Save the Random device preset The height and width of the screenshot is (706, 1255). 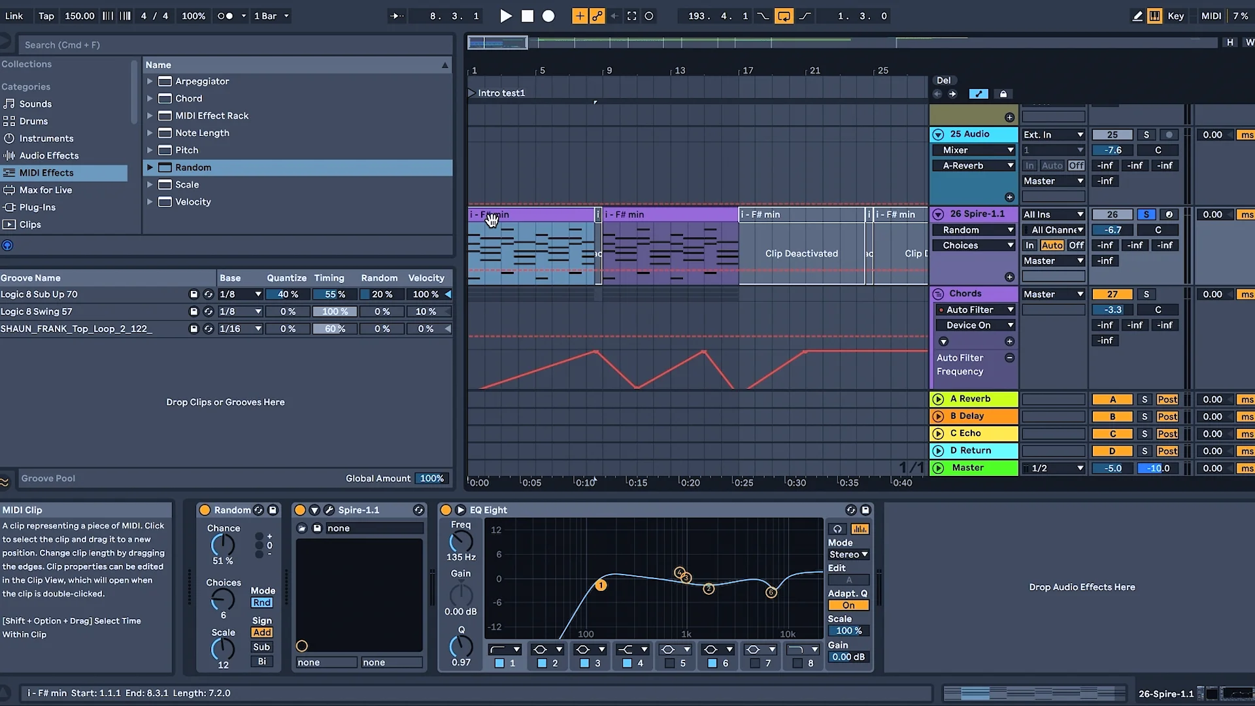click(273, 510)
